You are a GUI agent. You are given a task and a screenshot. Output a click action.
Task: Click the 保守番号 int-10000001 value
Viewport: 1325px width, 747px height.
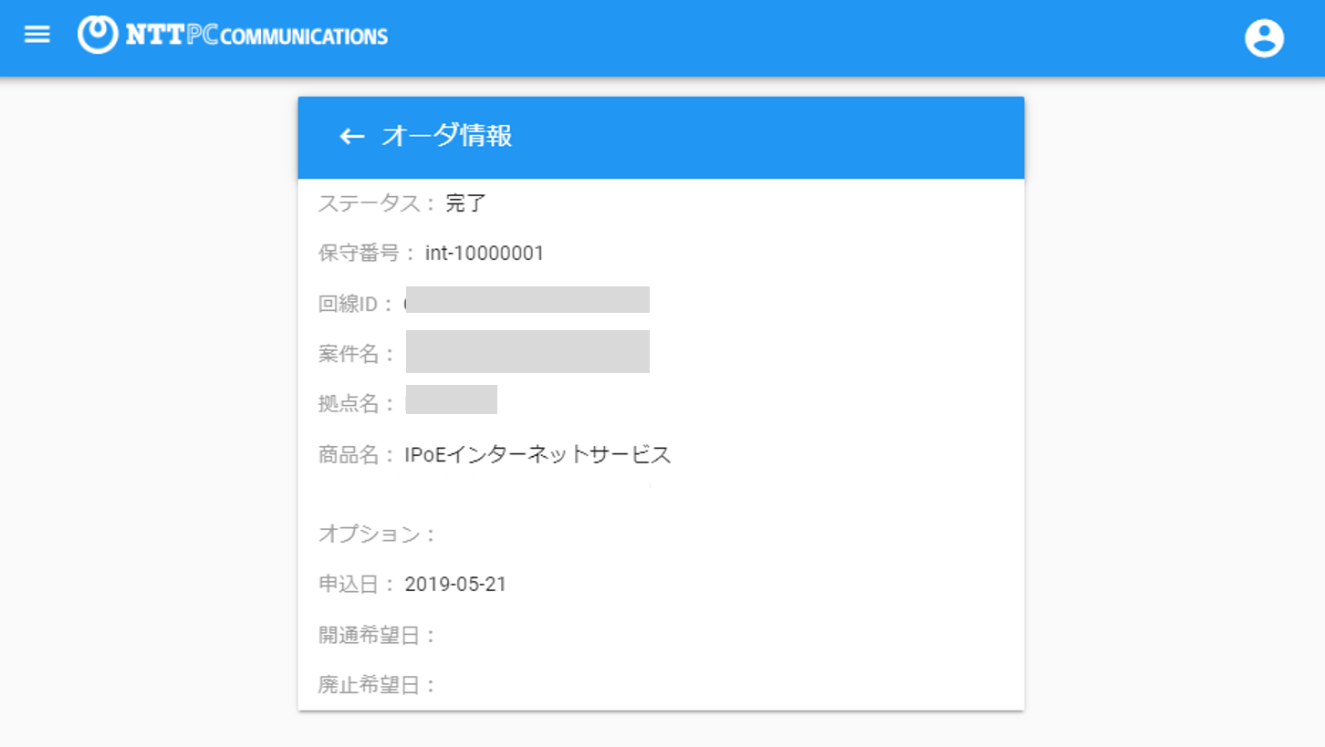tap(484, 254)
